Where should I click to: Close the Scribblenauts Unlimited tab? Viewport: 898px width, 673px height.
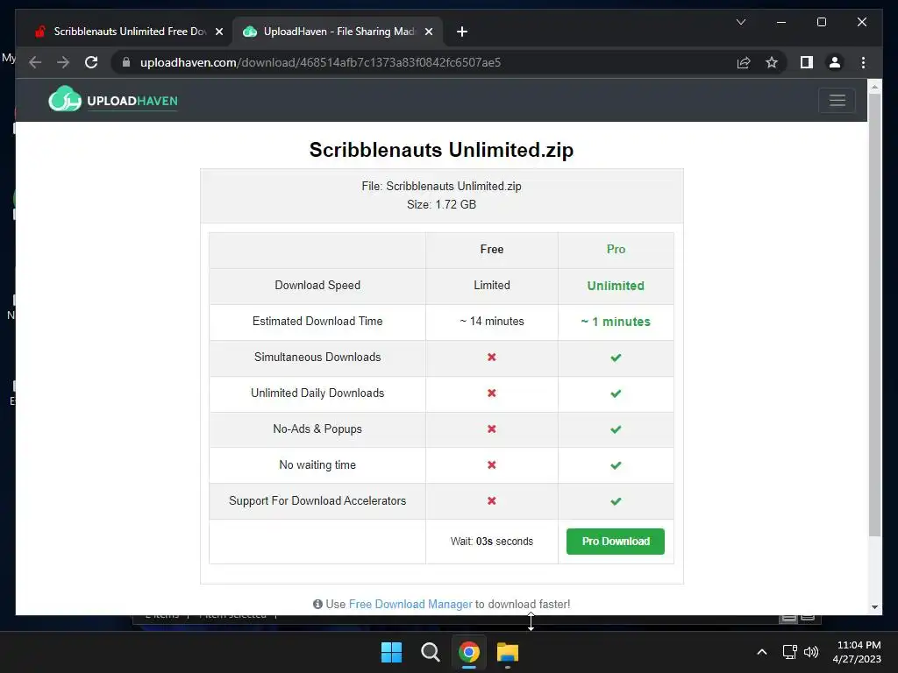tap(218, 32)
